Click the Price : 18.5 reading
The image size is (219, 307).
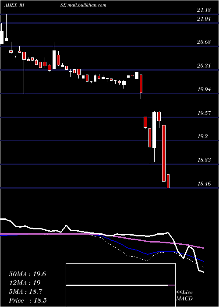(28, 300)
